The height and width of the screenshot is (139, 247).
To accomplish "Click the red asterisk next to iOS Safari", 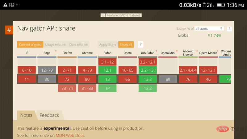I will (157, 51).
